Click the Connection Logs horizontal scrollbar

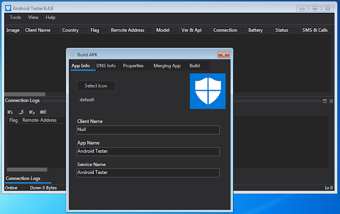(x=27, y=169)
